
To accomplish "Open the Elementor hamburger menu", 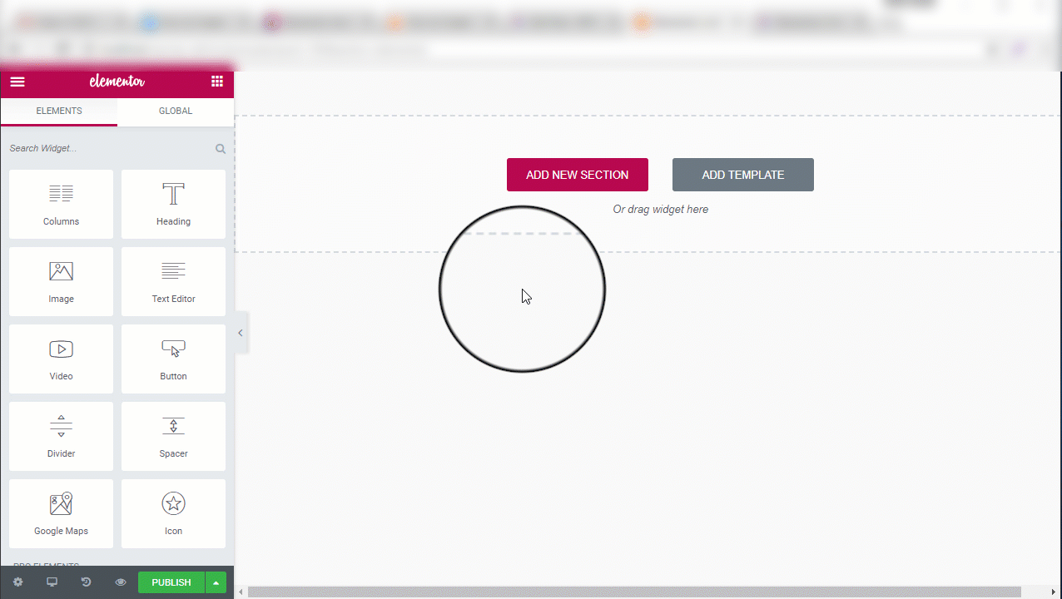I will 17,82.
